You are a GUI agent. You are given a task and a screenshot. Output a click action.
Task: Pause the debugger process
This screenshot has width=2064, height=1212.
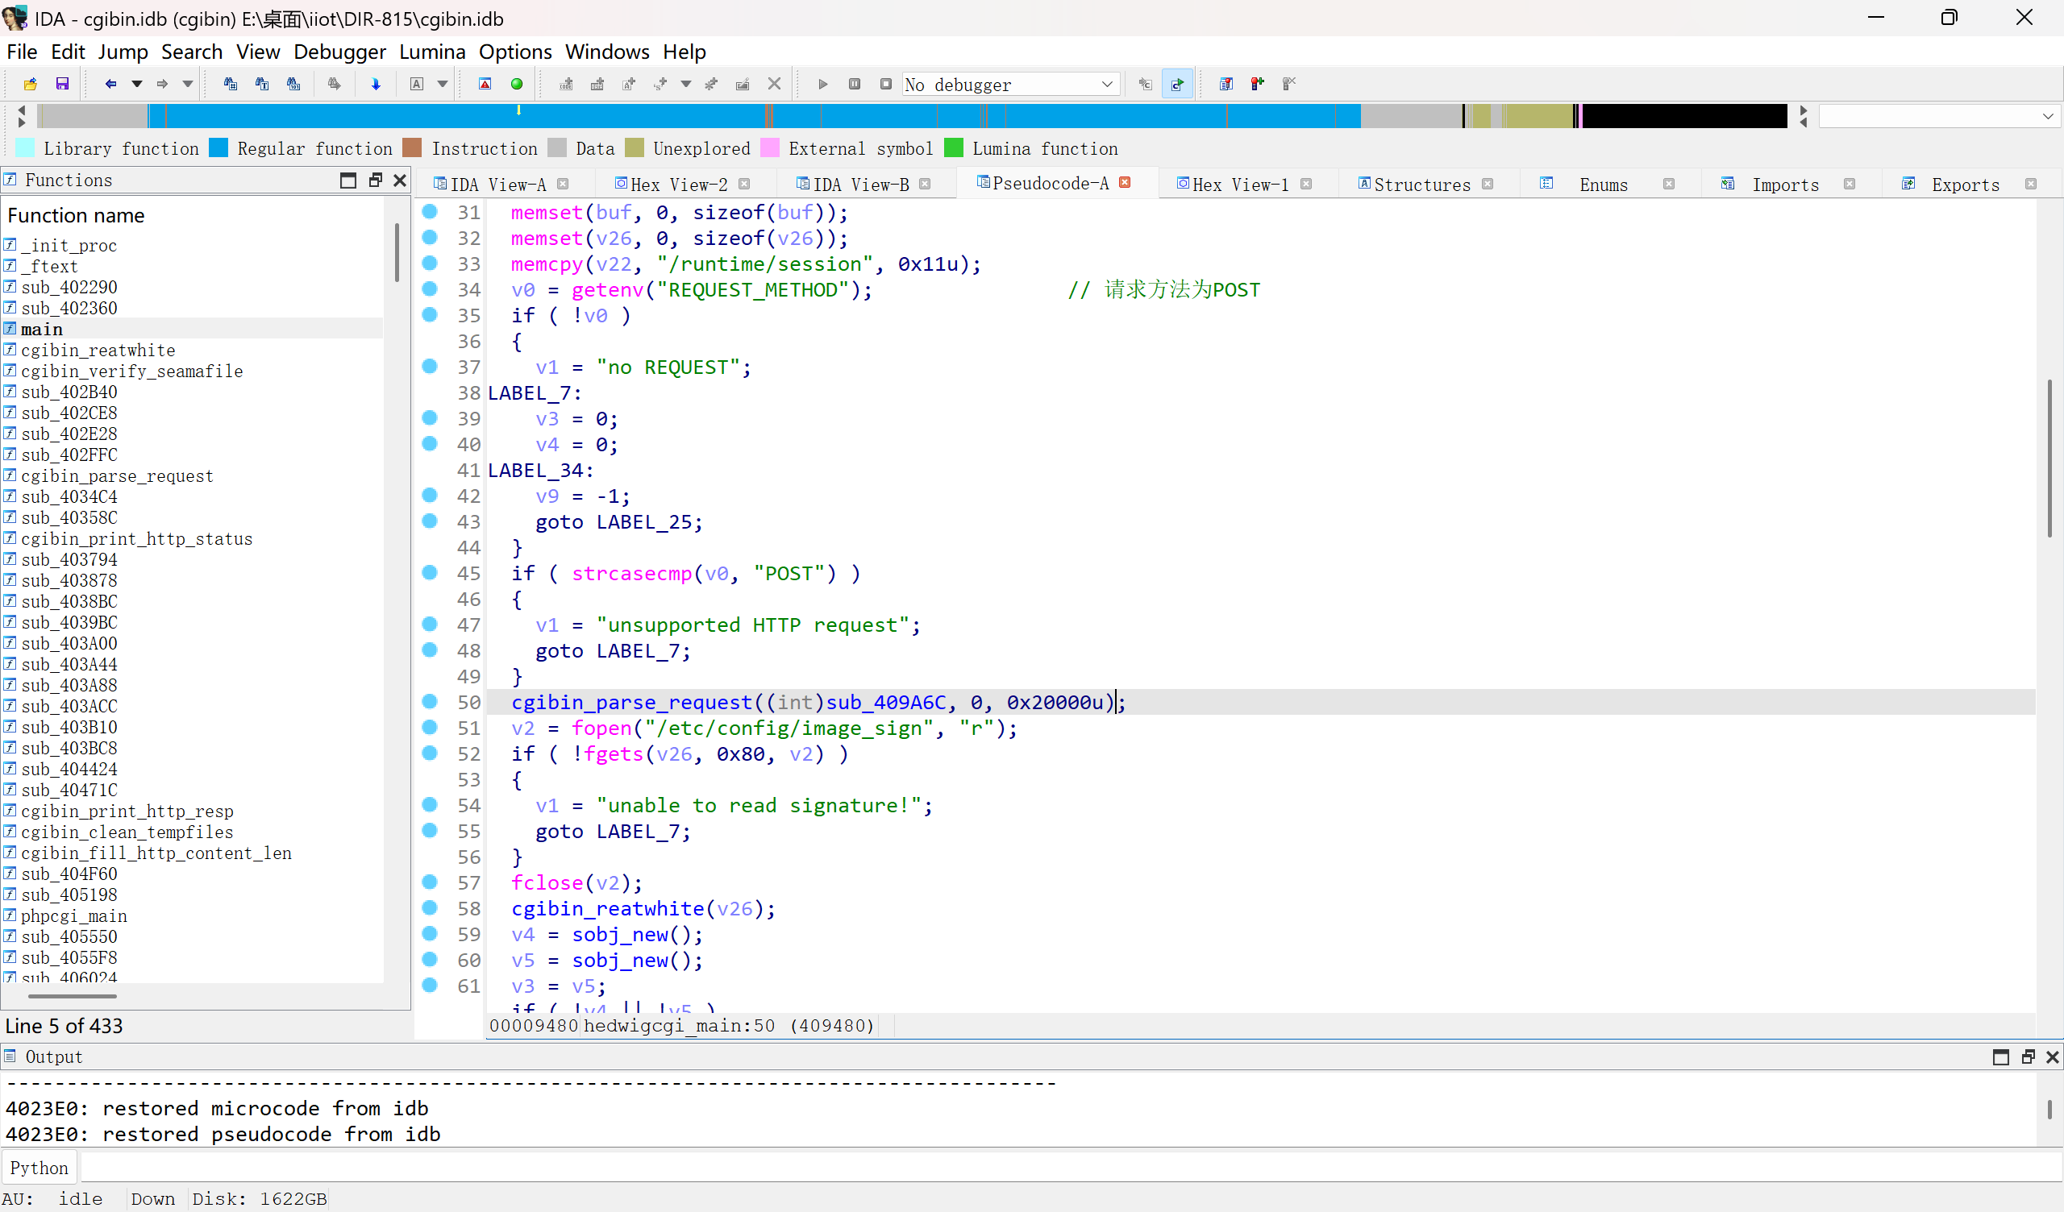[855, 85]
